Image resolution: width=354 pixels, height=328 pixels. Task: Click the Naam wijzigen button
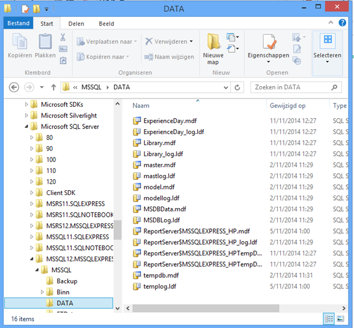[x=169, y=57]
